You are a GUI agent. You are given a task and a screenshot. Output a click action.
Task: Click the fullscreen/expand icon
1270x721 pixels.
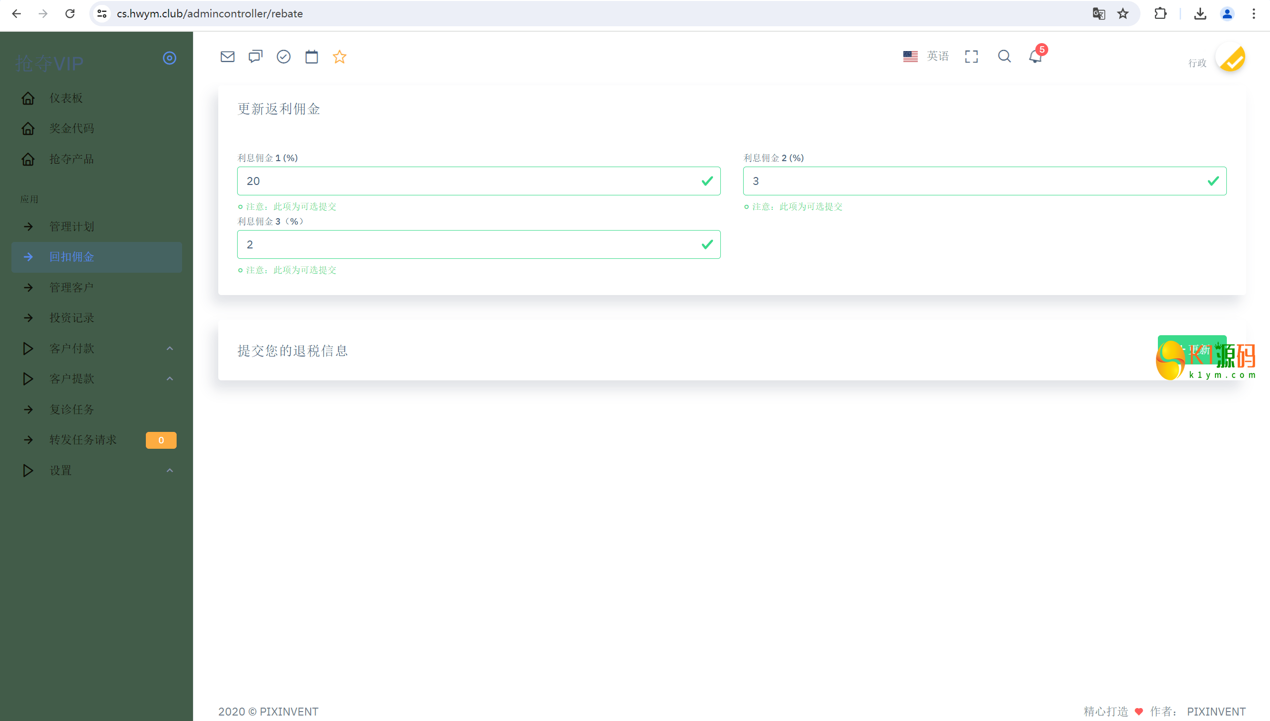click(x=972, y=56)
